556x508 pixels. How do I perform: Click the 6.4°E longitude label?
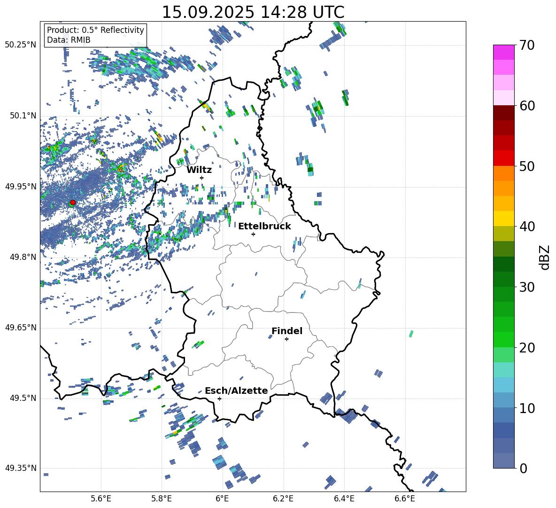pyautogui.click(x=344, y=499)
